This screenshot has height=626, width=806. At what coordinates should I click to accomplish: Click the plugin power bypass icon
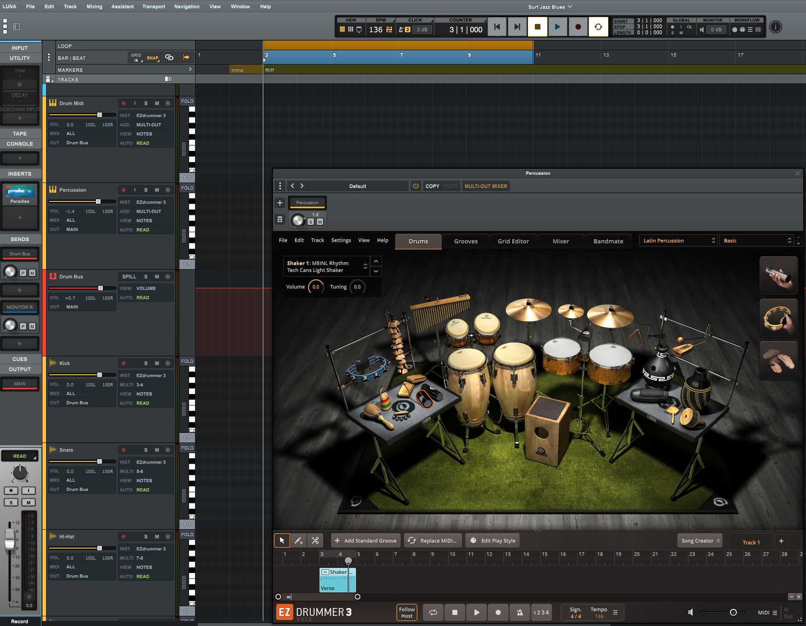(x=415, y=186)
